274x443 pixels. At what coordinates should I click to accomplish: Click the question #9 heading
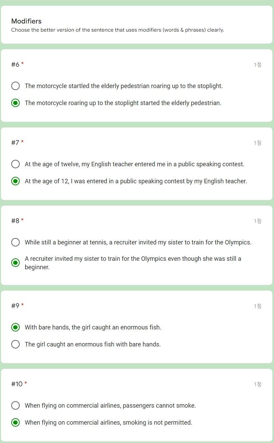pyautogui.click(x=16, y=306)
